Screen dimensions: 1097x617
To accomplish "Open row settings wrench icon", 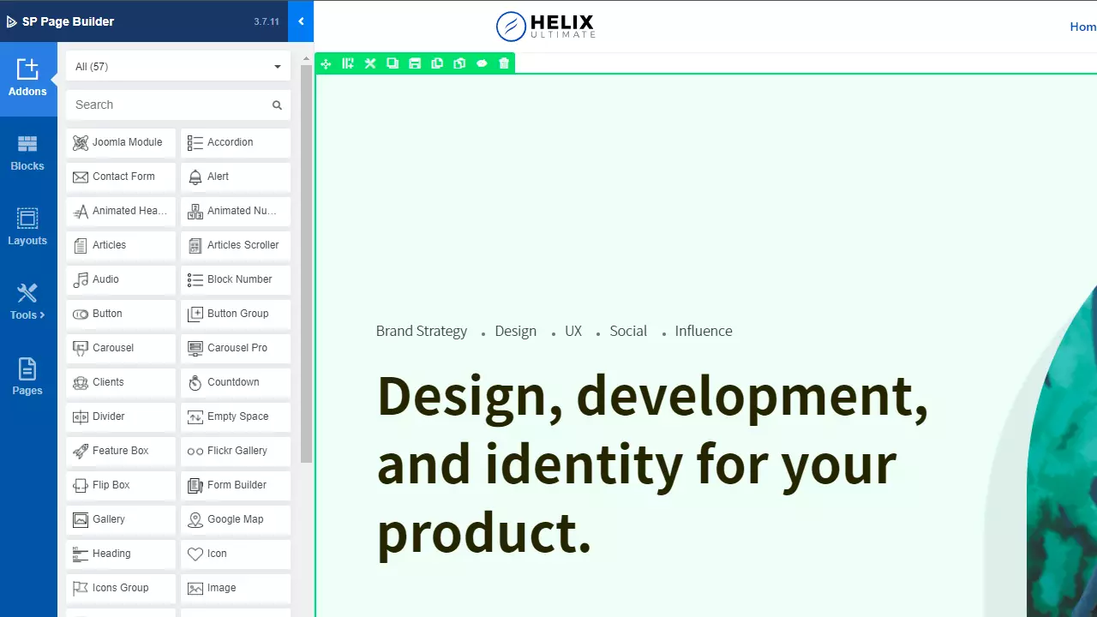I will click(370, 64).
